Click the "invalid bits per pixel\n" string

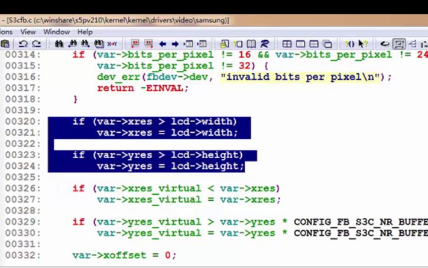(x=300, y=77)
